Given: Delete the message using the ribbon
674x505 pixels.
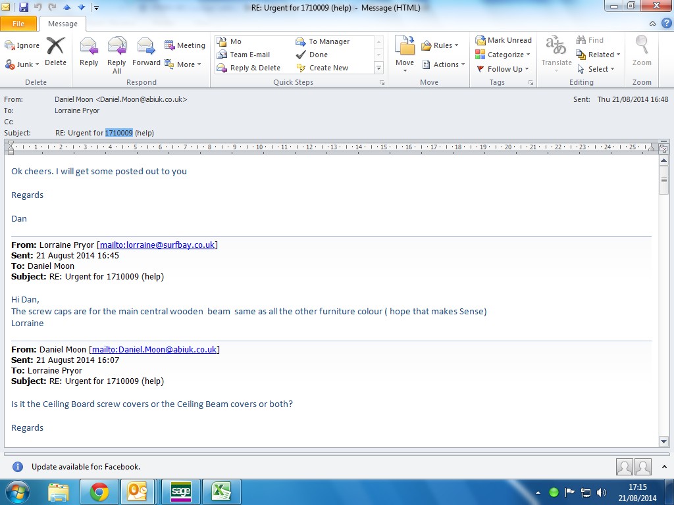Looking at the screenshot, I should coord(55,52).
